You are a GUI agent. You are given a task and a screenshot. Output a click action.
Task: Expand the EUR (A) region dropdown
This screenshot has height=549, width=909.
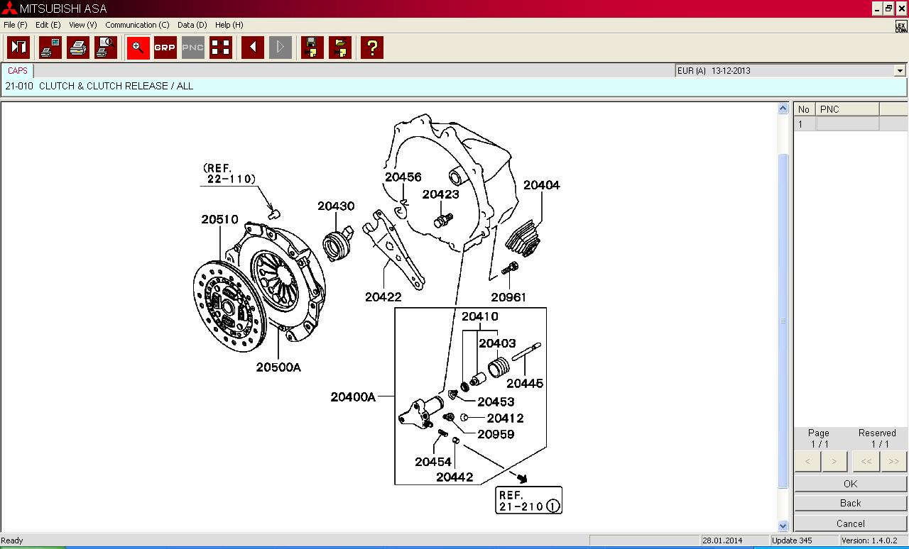pyautogui.click(x=900, y=71)
